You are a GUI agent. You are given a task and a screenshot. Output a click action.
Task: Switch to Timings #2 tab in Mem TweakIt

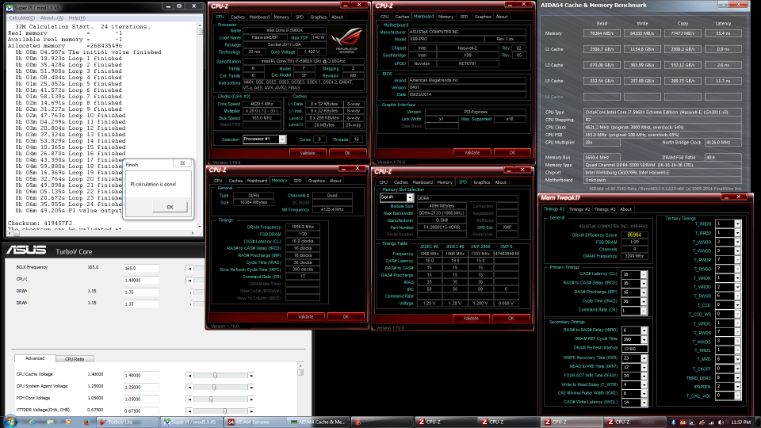pyautogui.click(x=579, y=209)
